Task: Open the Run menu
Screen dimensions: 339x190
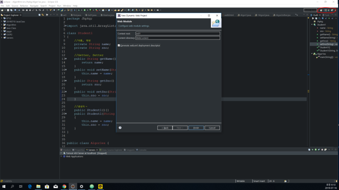Action: [x=59, y=6]
